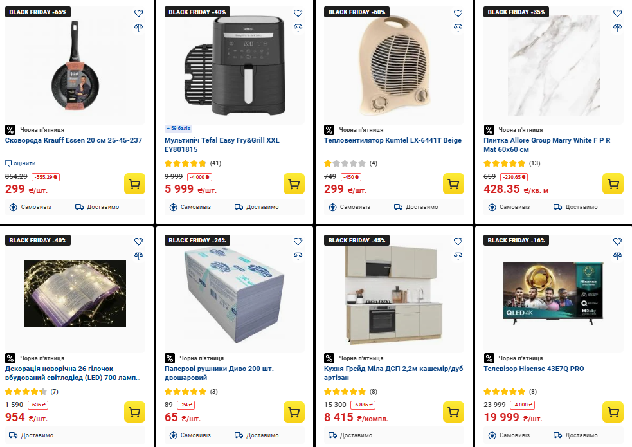
Task: Put Kumtel fan heater in cart
Action: tap(453, 184)
